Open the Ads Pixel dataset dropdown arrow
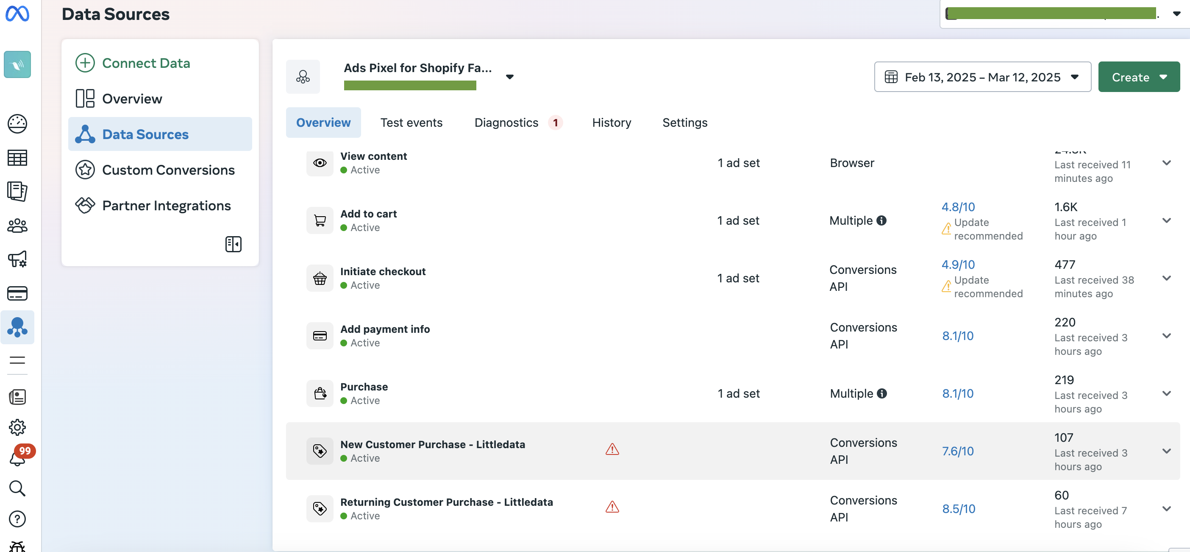This screenshot has width=1190, height=552. click(x=509, y=77)
